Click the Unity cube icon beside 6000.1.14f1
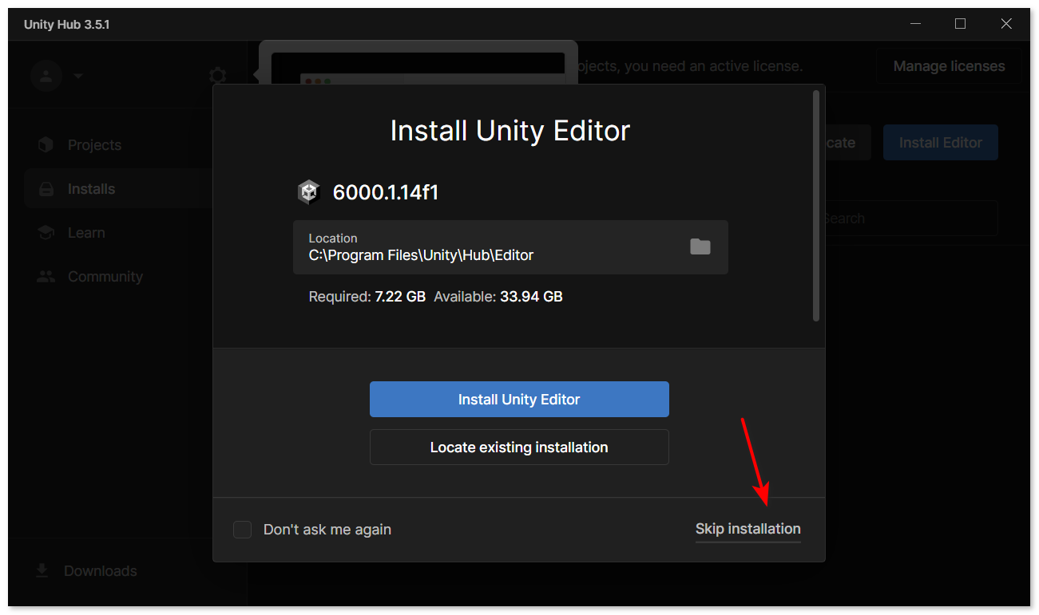 click(308, 192)
